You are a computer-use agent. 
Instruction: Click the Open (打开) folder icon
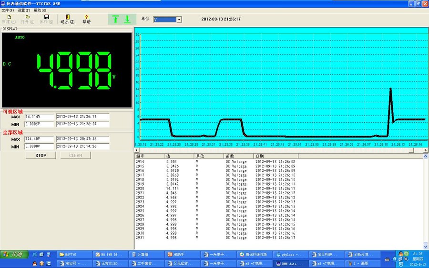pyautogui.click(x=28, y=17)
